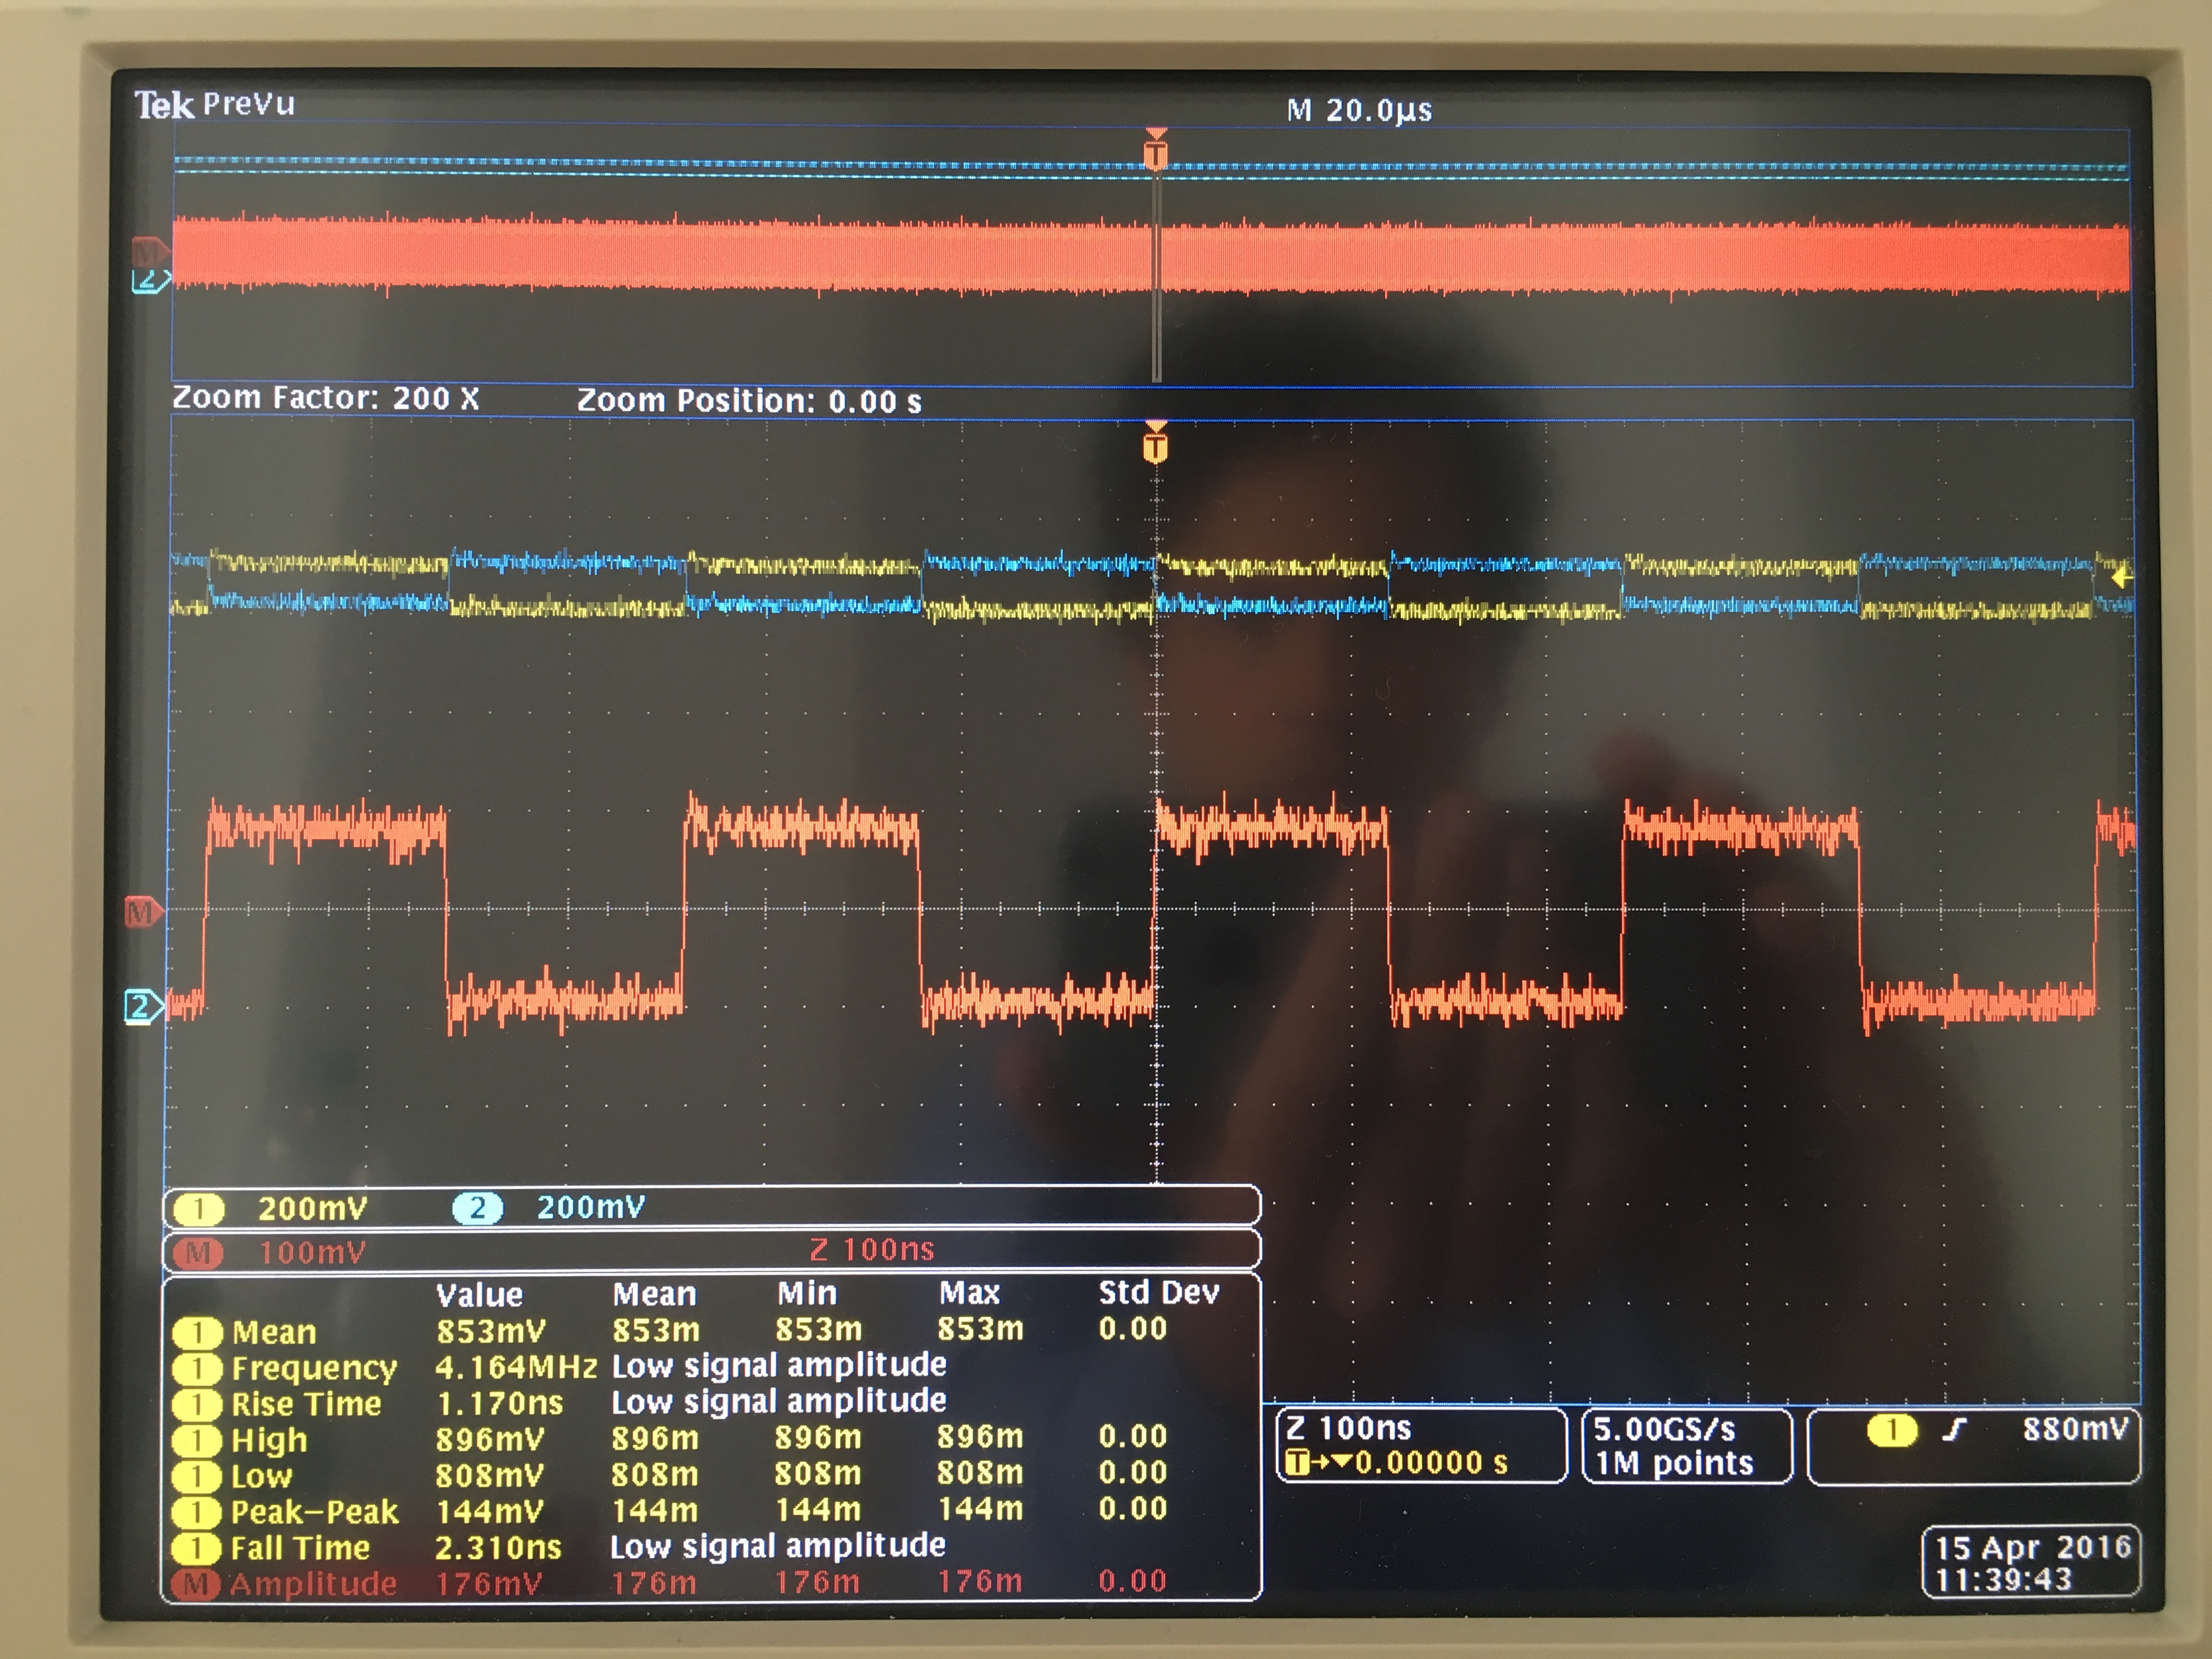The width and height of the screenshot is (2212, 1659).
Task: Click the PreVu acquisition status label
Action: coord(249,104)
